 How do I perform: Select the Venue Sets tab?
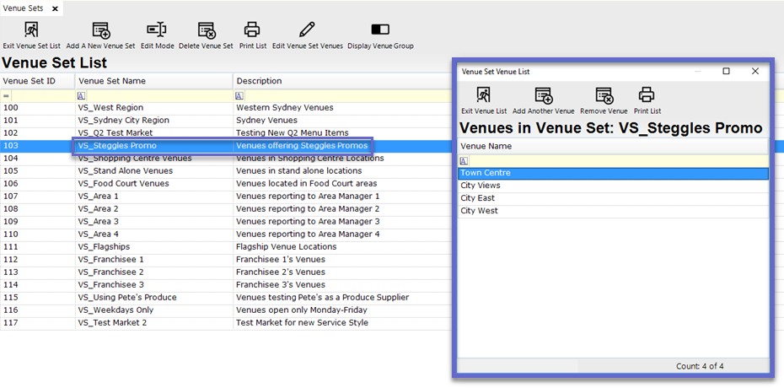pos(23,8)
